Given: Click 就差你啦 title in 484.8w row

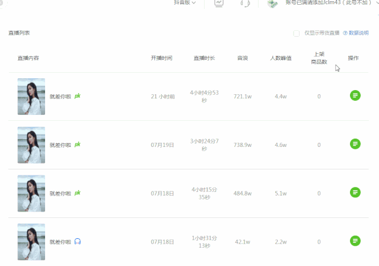Looking at the screenshot, I should [60, 194].
